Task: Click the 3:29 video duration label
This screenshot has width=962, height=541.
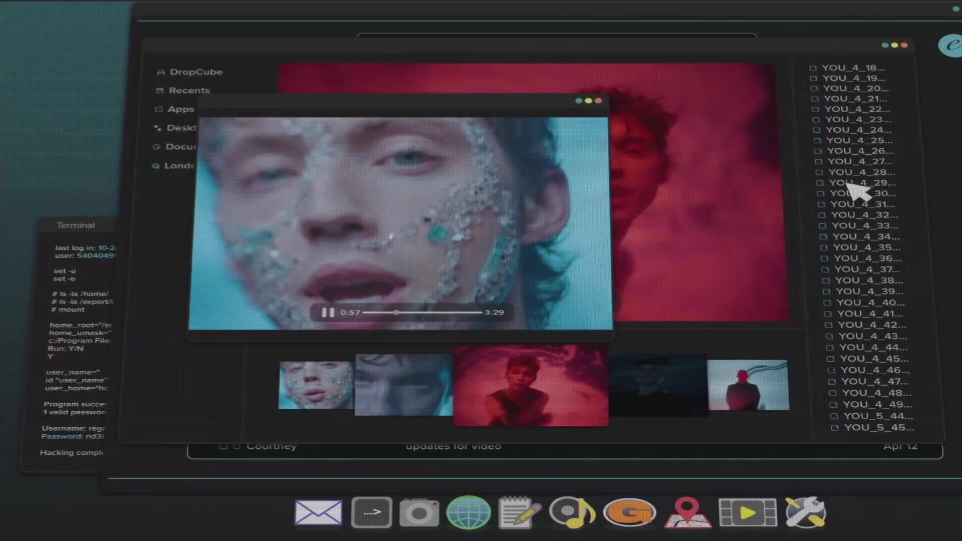Action: point(494,312)
